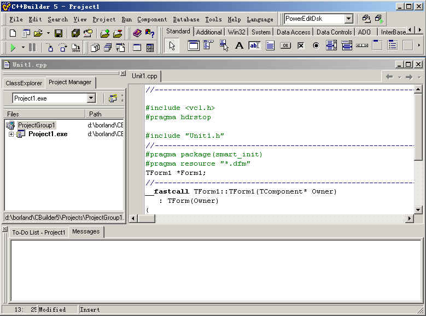Select the ScrollBar component icon
Viewport: 426px width, 316px height.
362,45
